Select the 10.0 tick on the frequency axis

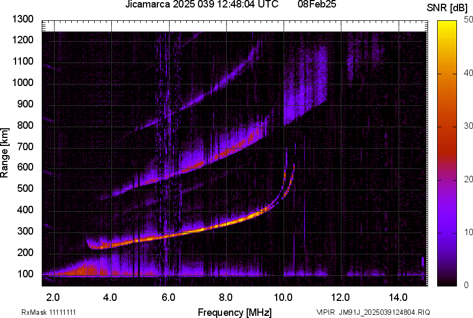click(283, 297)
